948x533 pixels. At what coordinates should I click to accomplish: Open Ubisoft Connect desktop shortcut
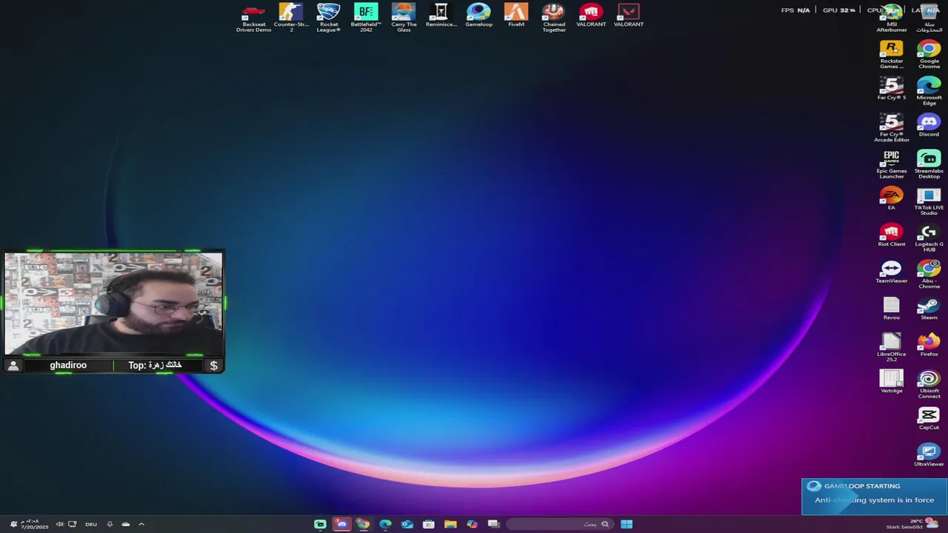tap(929, 384)
